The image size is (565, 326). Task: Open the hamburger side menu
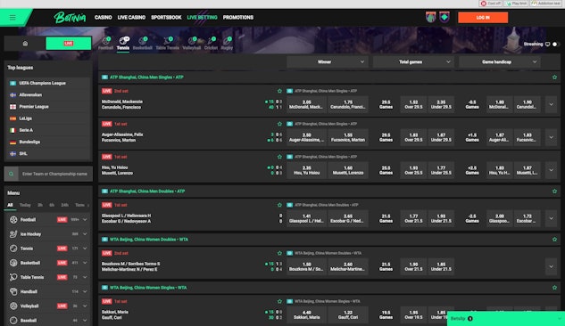pos(12,17)
